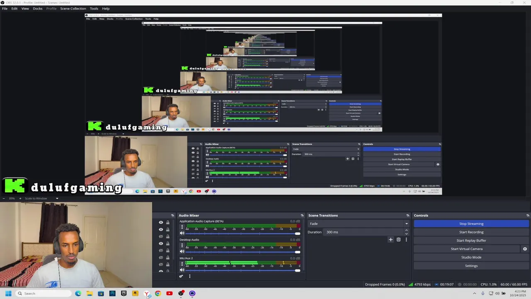Open Settings from Controls dock
Viewport: 531px width, 299px height.
pyautogui.click(x=471, y=266)
